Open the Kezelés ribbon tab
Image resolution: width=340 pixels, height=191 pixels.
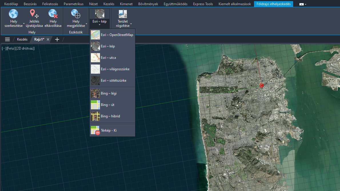point(109,4)
